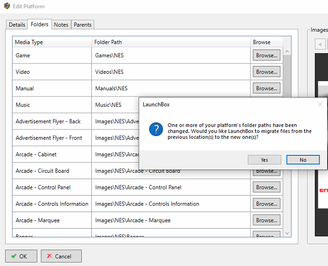
Task: Select Arcade - Cabinet media type
Action: tap(52, 154)
